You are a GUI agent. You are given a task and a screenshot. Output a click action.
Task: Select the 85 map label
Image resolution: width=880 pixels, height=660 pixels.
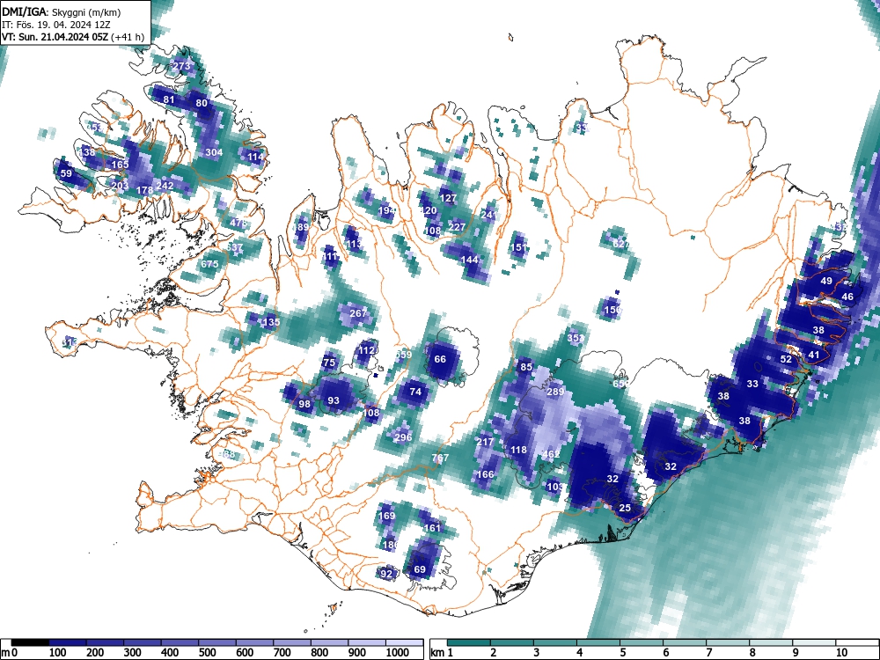526,367
